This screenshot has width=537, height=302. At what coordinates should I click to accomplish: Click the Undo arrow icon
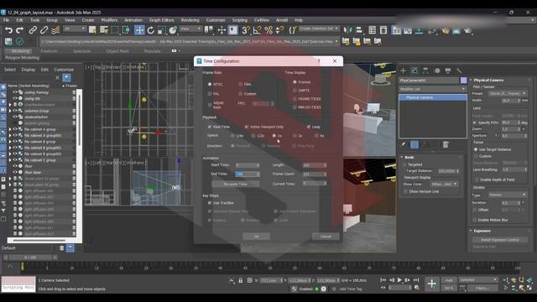click(8, 30)
